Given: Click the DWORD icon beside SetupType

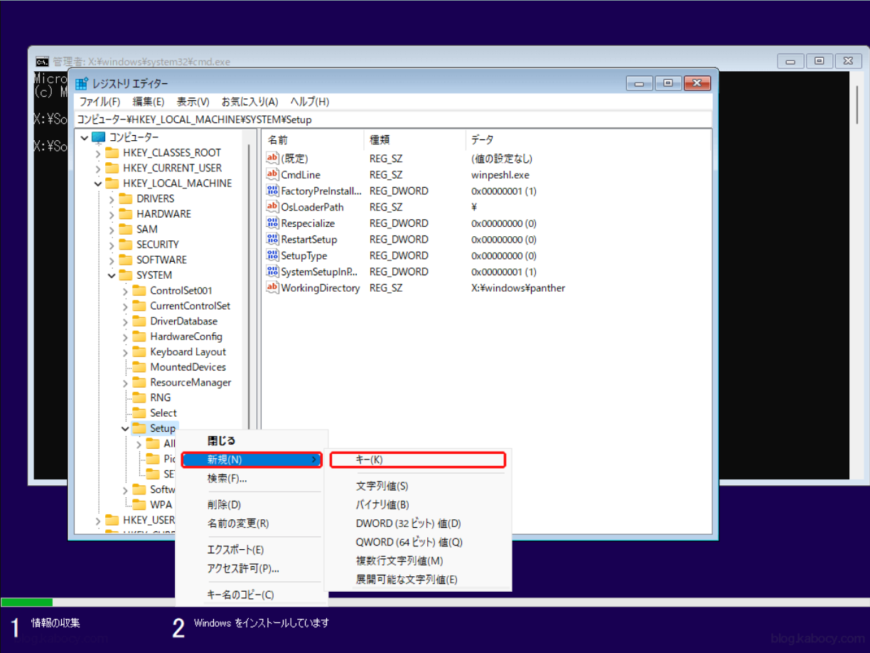Looking at the screenshot, I should coord(272,255).
